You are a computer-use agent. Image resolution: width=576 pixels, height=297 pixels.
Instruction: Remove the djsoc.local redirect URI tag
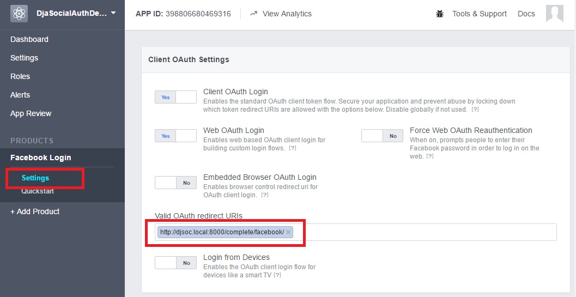click(288, 232)
